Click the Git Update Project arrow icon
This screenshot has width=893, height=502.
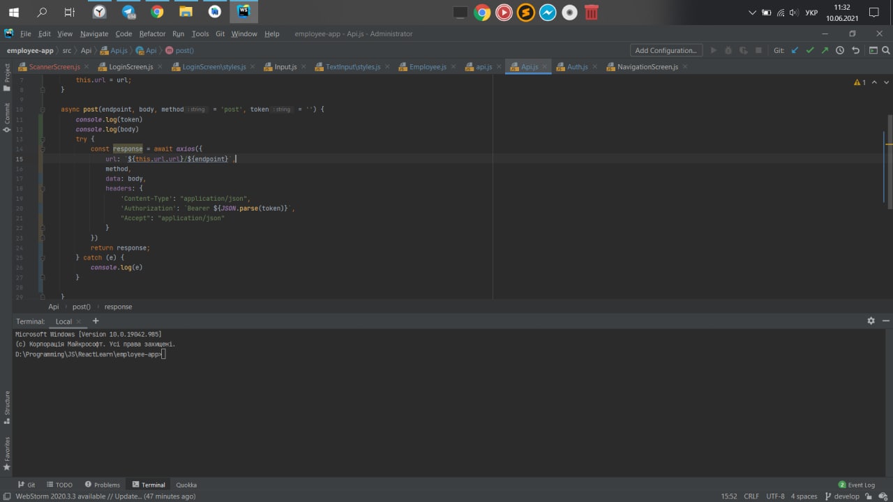coord(795,50)
